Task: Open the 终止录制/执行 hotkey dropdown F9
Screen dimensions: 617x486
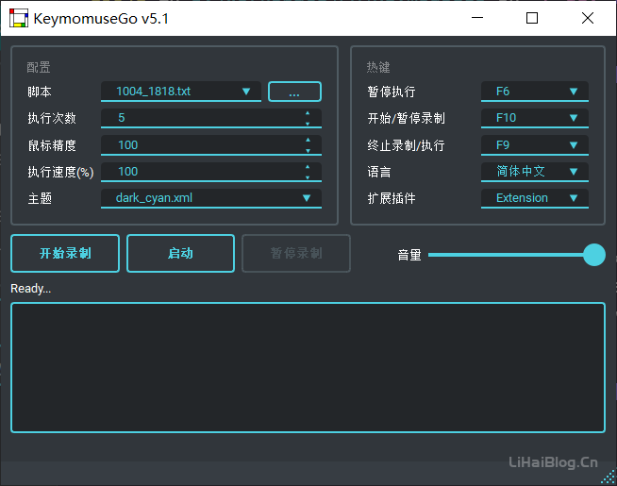Action: (x=535, y=145)
